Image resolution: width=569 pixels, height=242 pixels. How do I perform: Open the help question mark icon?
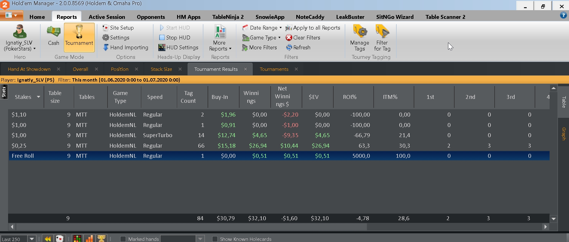(x=563, y=15)
